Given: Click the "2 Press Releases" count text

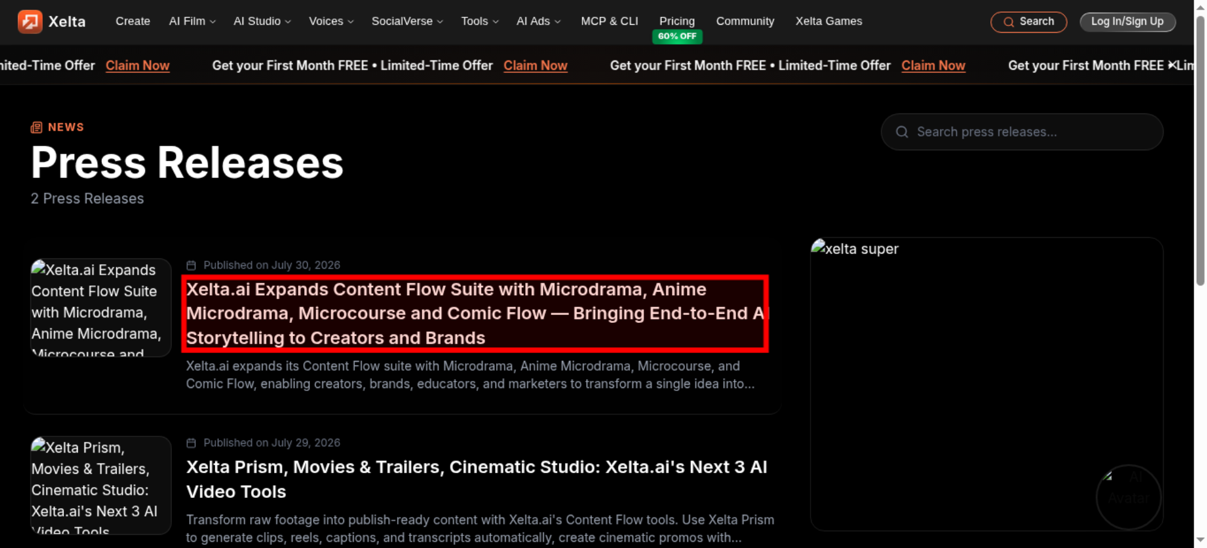Looking at the screenshot, I should [x=88, y=199].
